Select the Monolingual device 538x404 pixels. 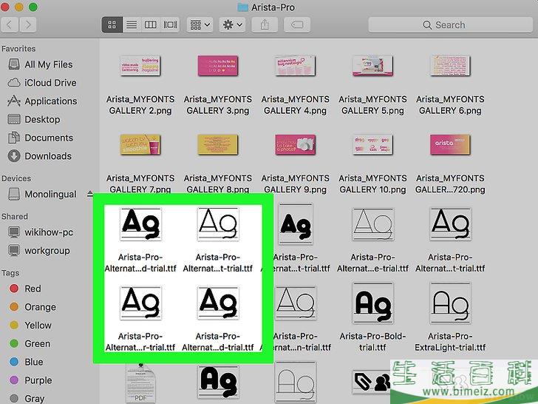[x=43, y=194]
